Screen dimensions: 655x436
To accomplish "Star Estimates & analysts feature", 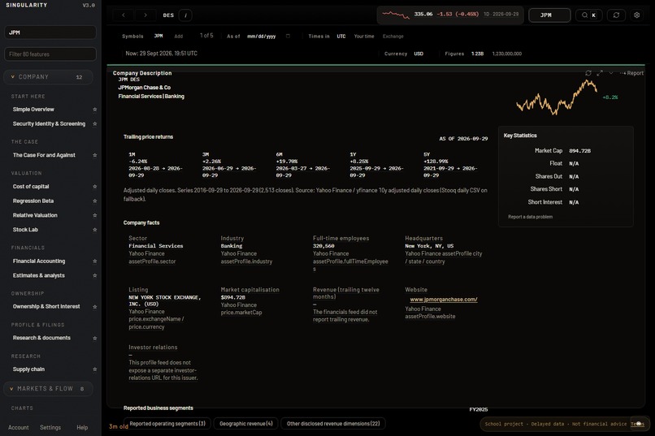I will pyautogui.click(x=95, y=275).
